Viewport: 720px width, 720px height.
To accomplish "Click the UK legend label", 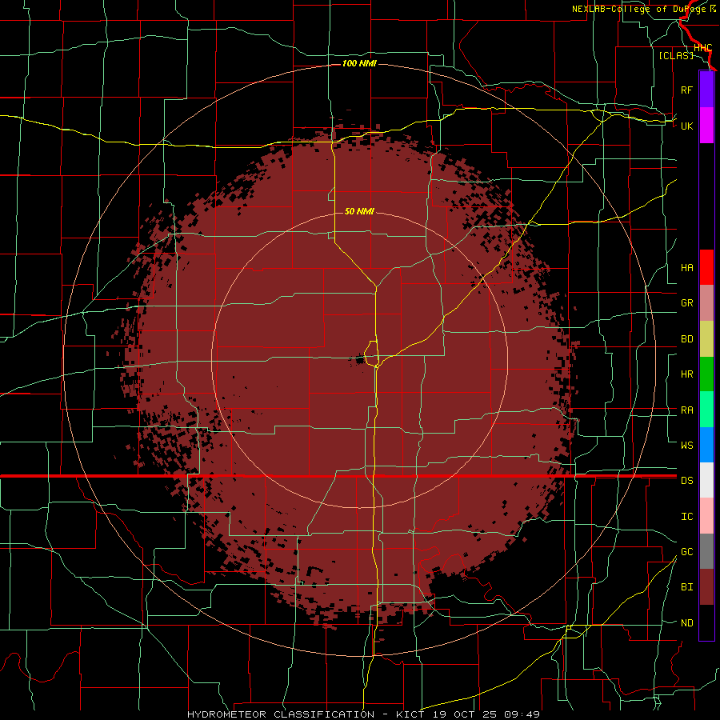I will click(x=686, y=126).
